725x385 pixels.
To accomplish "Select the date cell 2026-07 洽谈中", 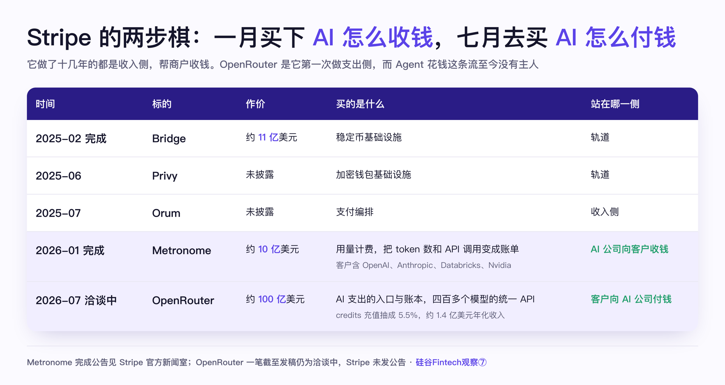I will point(76,300).
